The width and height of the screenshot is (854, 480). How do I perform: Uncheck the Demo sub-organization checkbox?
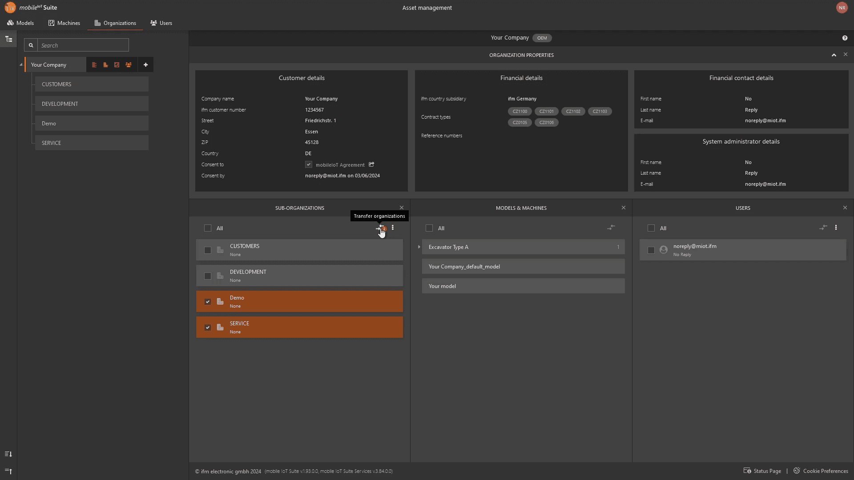(x=208, y=302)
